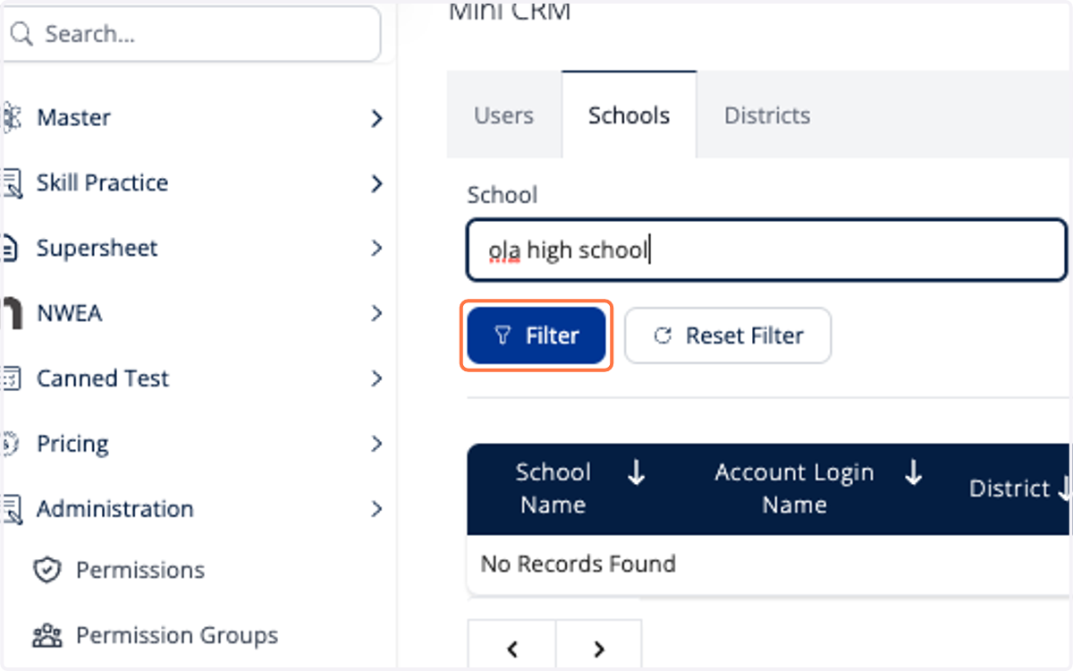Open the Supersheet menu item

(193, 248)
